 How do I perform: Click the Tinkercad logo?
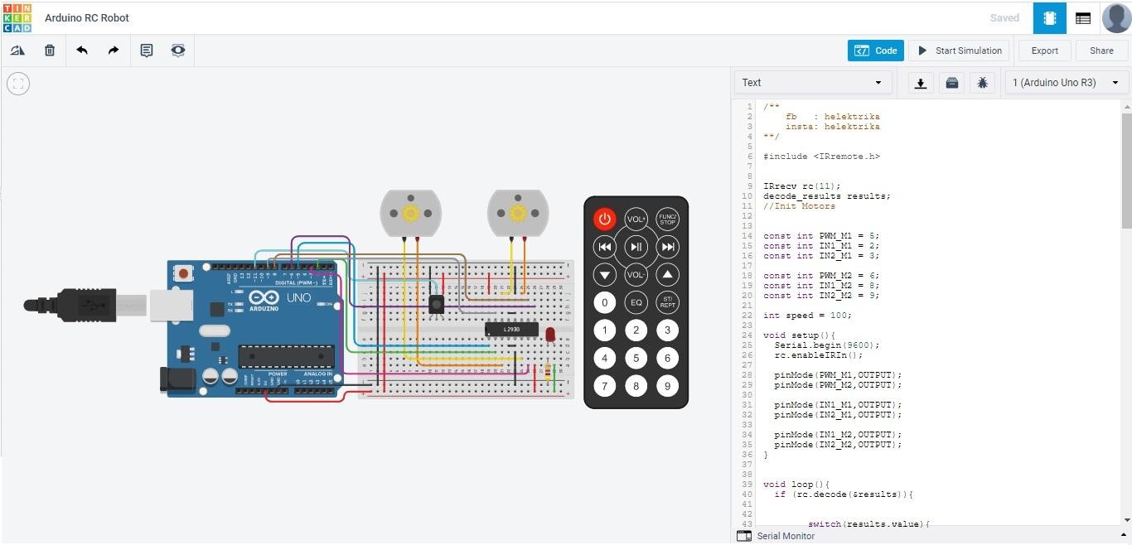(17, 17)
